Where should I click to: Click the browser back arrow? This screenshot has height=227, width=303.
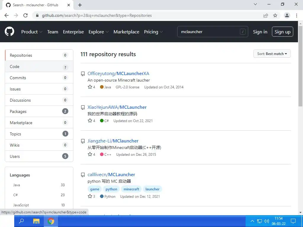click(x=7, y=15)
